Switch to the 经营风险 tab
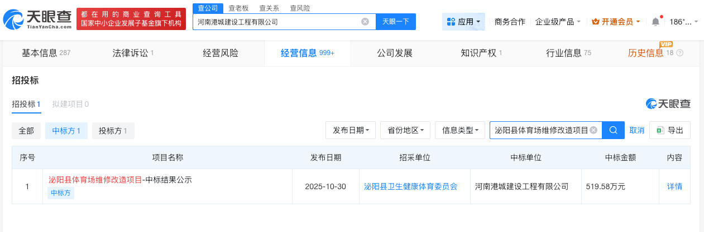This screenshot has width=704, height=232. click(221, 53)
